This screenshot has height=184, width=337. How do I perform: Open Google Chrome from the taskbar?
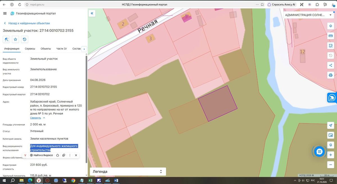pos(73,180)
